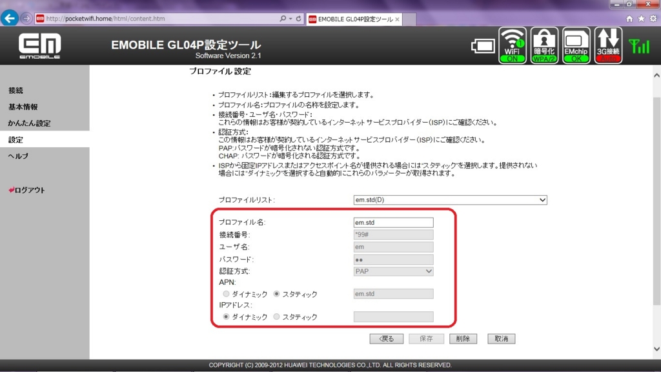Click the APN field showing em.std
The image size is (661, 372).
click(393, 294)
